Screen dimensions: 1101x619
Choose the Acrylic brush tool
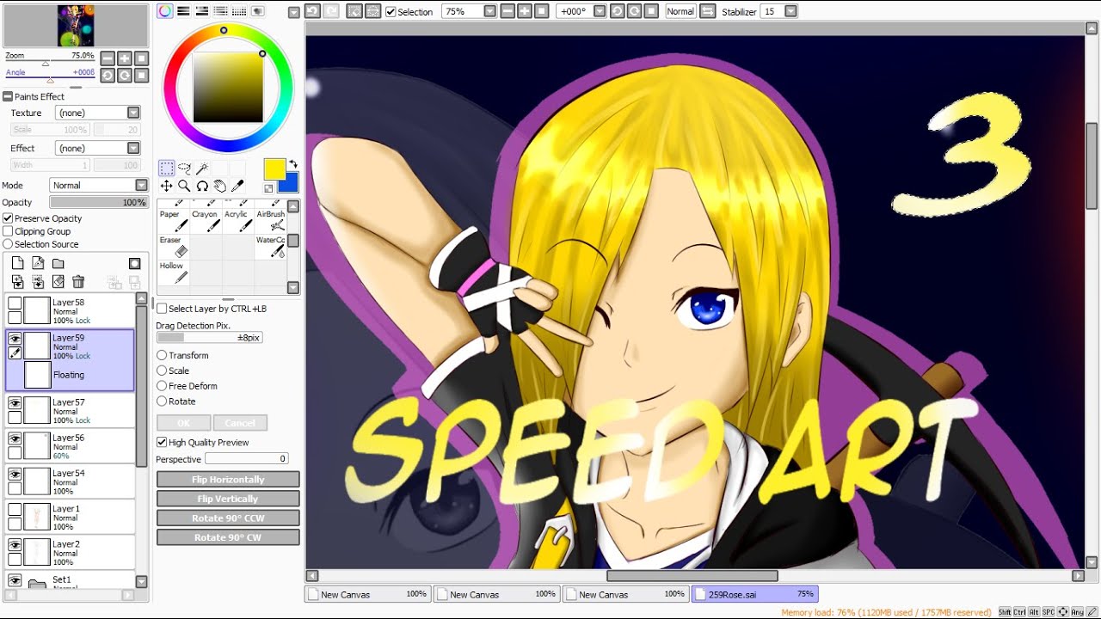pyautogui.click(x=237, y=221)
